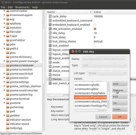Open the Type dropdown in Edit Key
Viewport: 136px width, 135px height.
pyautogui.click(x=105, y=65)
